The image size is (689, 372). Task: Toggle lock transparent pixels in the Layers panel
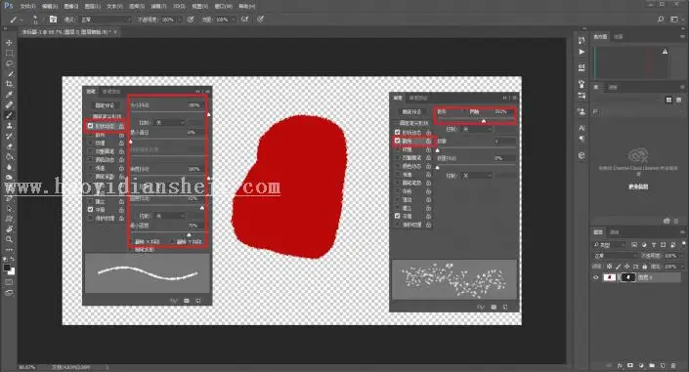tap(609, 267)
